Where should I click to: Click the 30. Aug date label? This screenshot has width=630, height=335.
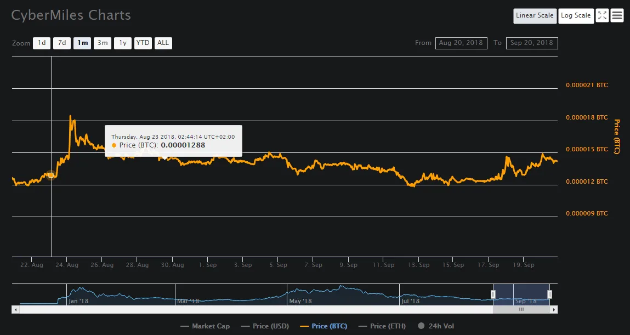(172, 265)
